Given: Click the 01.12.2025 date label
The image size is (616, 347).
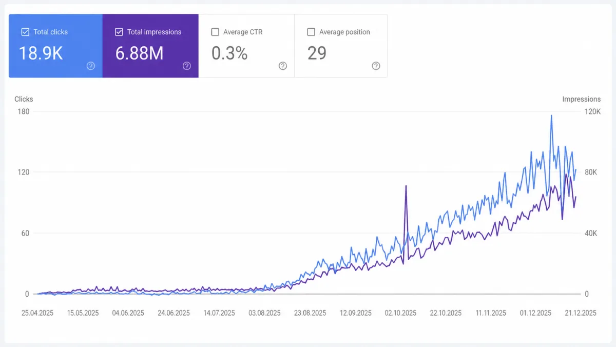Looking at the screenshot, I should (x=535, y=313).
